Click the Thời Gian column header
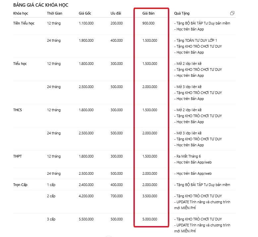The width and height of the screenshot is (258, 237). click(x=54, y=13)
